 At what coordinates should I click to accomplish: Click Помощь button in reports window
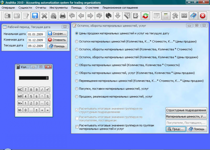[x=197, y=129]
